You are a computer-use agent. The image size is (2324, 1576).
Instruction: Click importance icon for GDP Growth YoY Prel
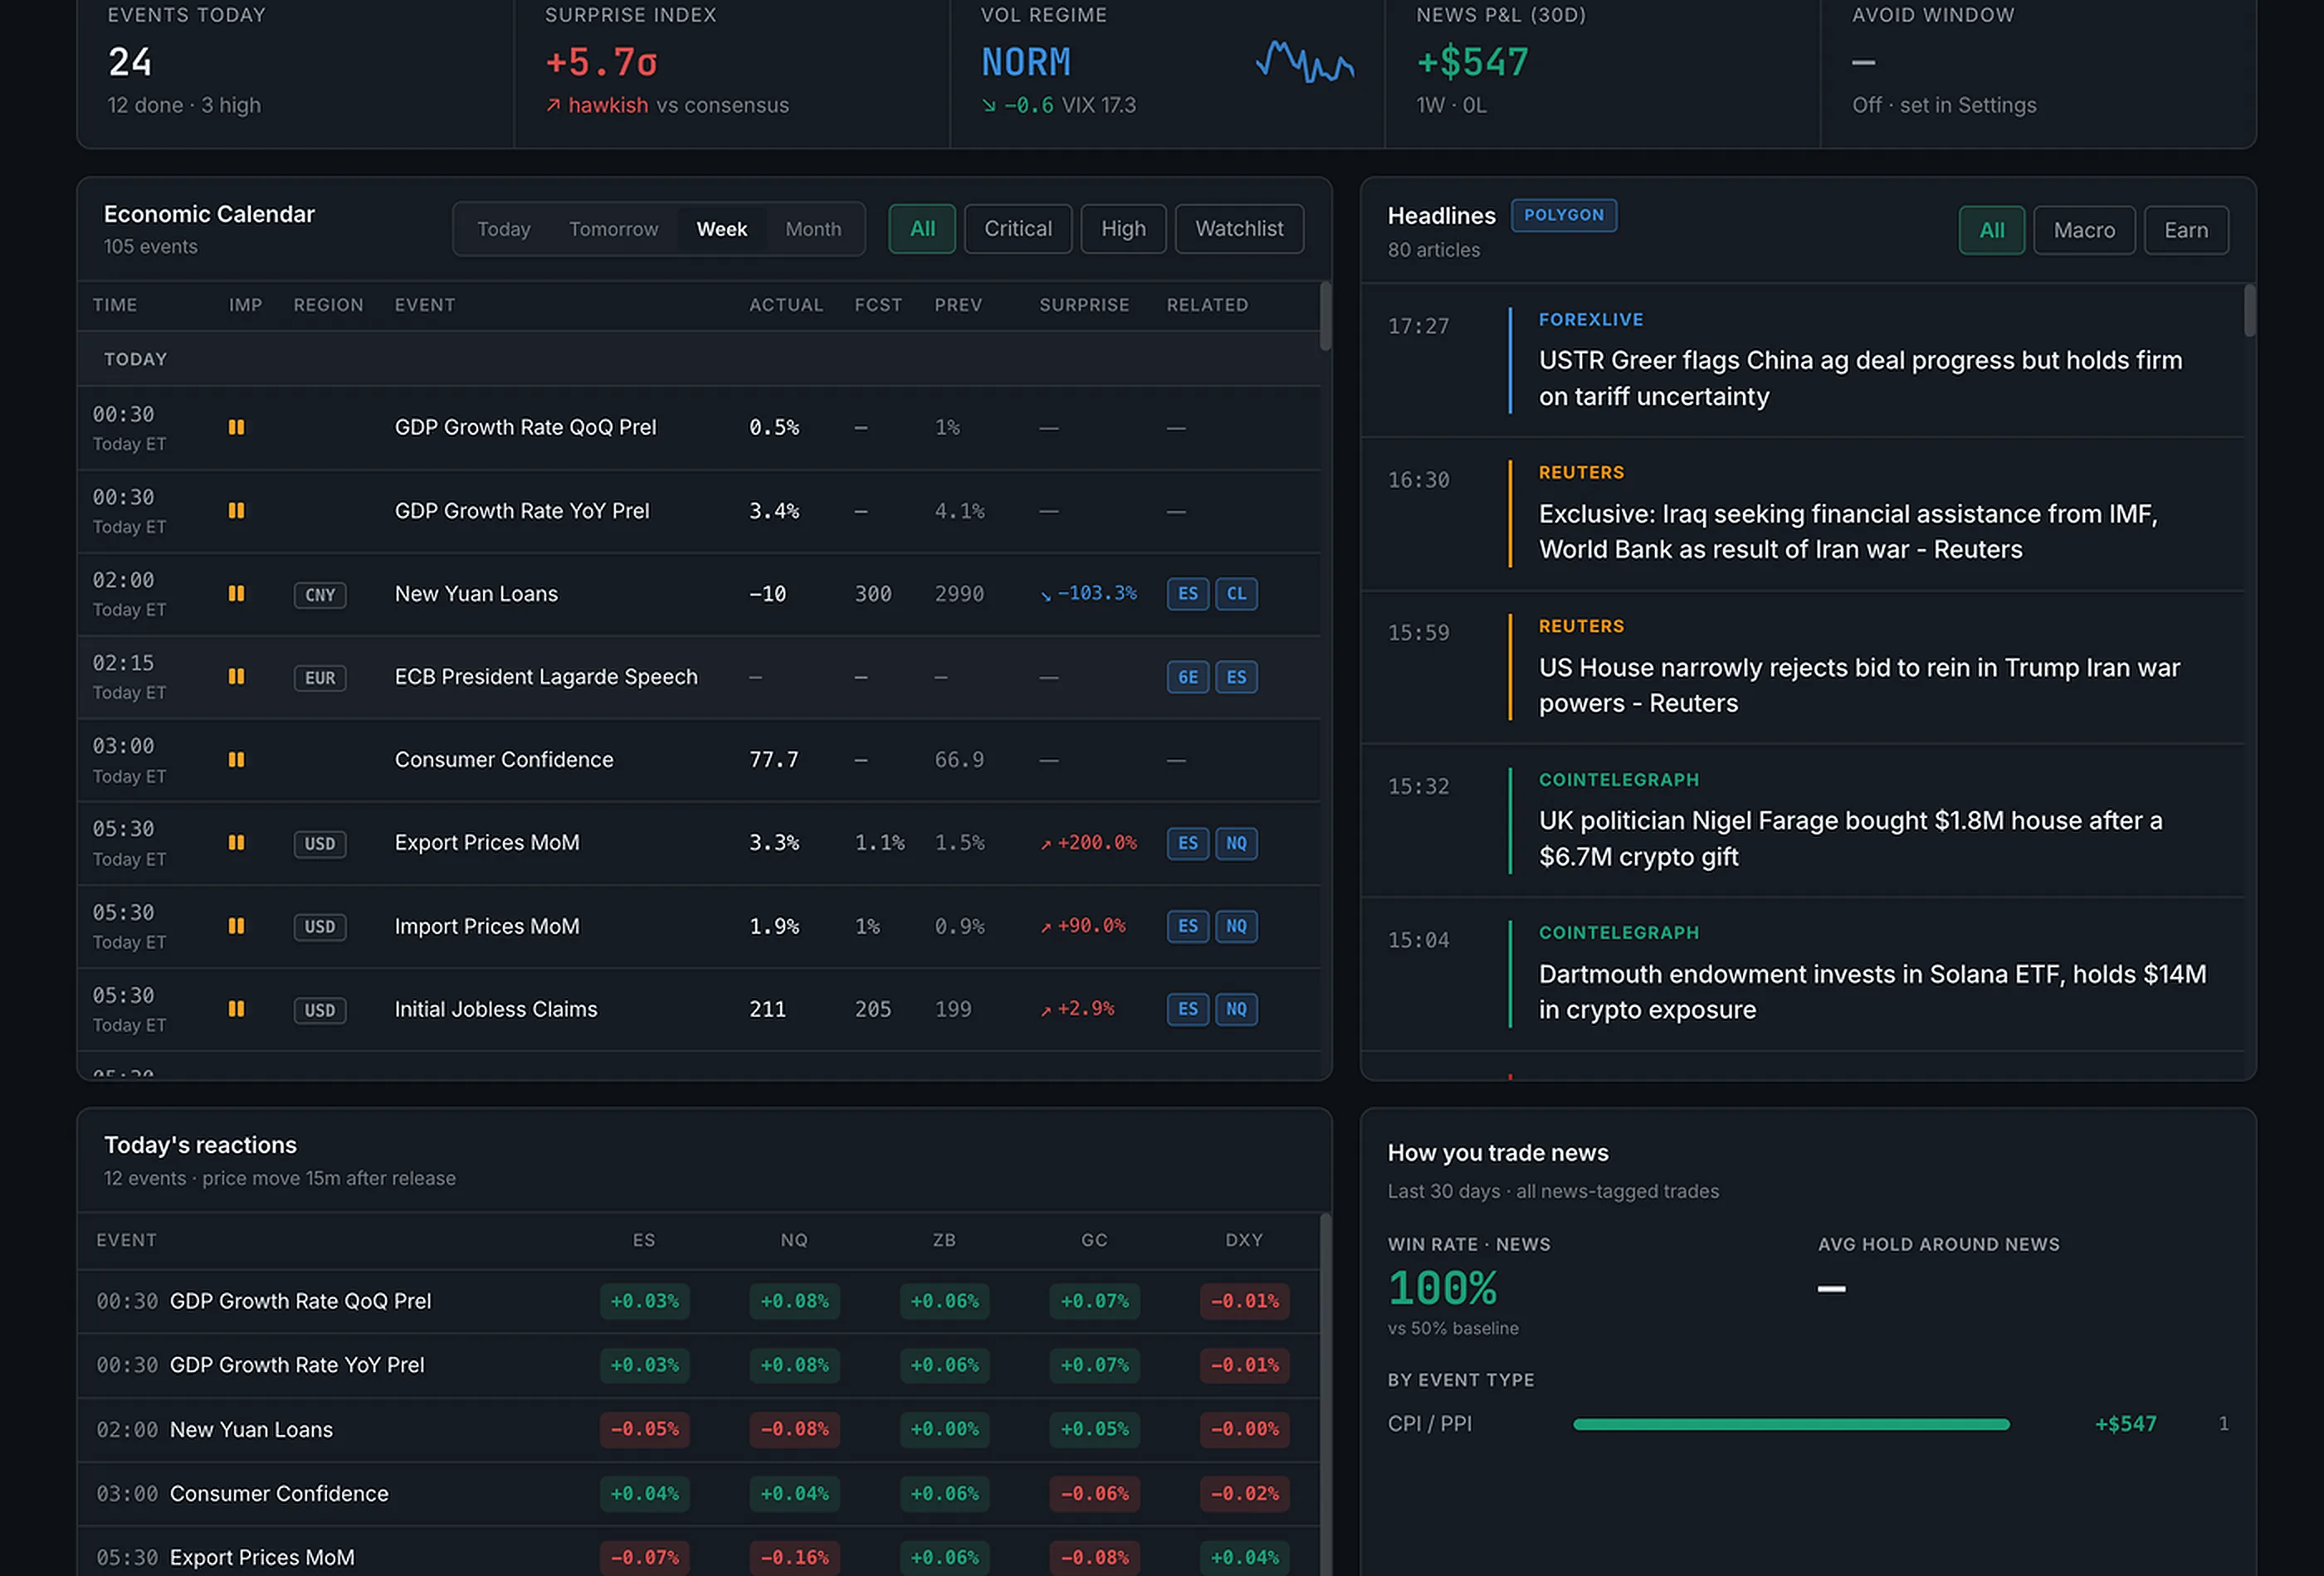point(236,511)
